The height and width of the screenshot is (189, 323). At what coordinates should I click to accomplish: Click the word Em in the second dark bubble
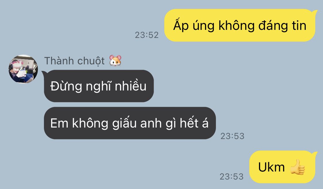(59, 123)
